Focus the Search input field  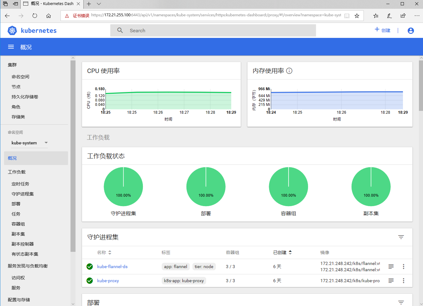(x=213, y=30)
